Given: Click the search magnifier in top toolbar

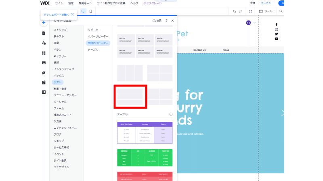Looking at the screenshot, I should tap(281, 11).
